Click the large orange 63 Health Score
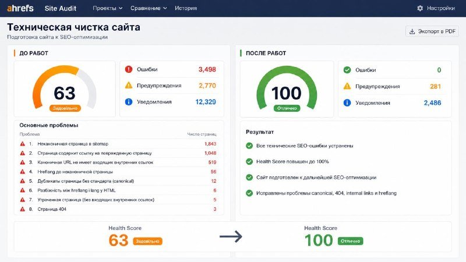 pos(118,240)
